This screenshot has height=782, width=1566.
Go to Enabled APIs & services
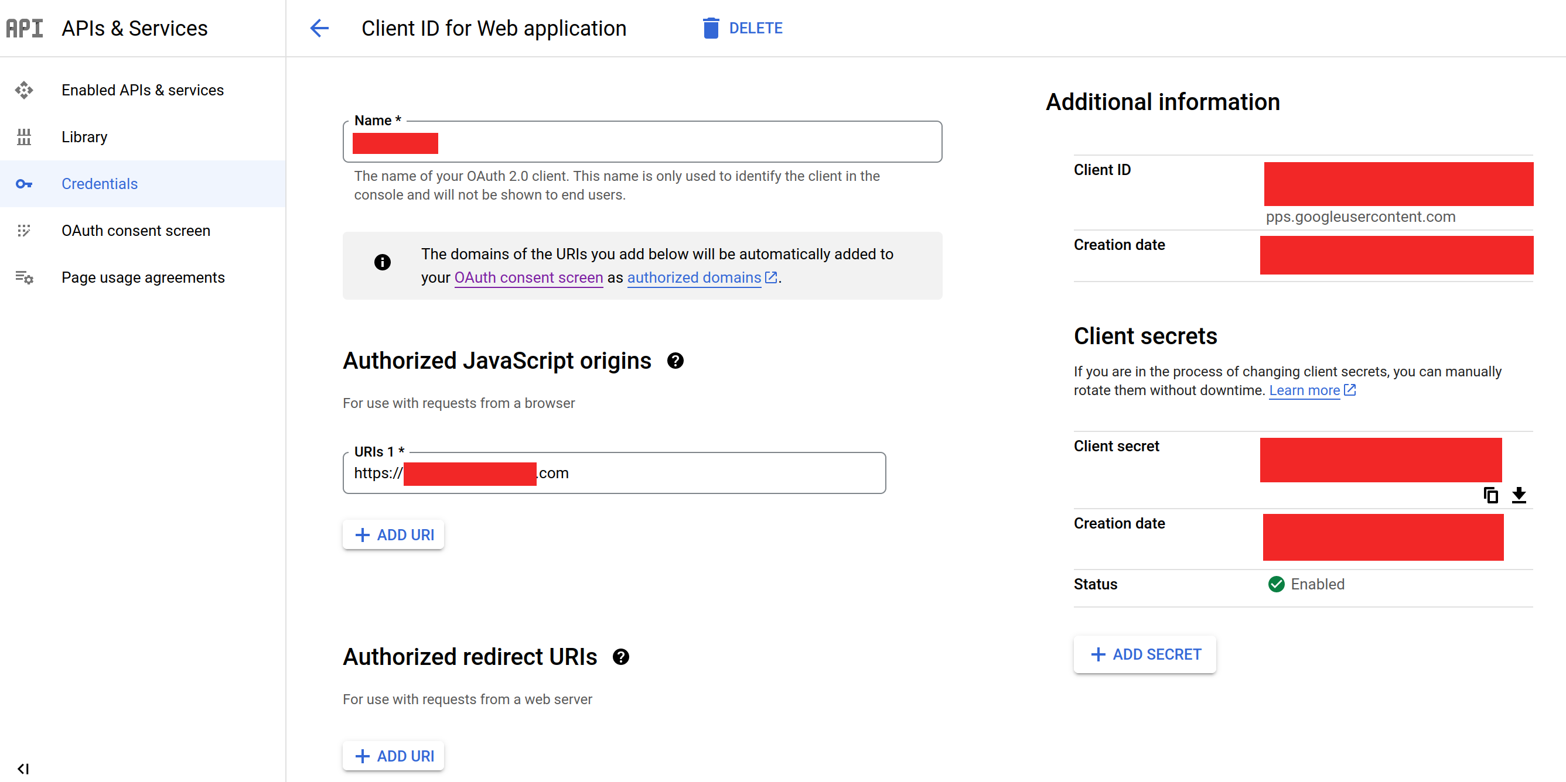click(142, 90)
